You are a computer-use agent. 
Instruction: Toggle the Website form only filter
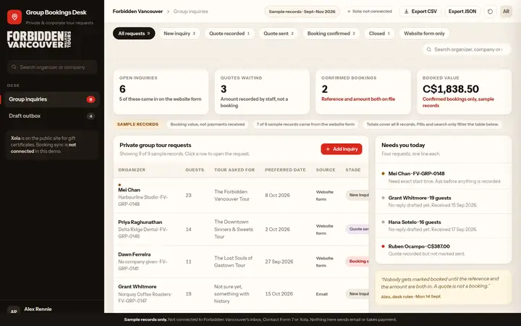424,33
